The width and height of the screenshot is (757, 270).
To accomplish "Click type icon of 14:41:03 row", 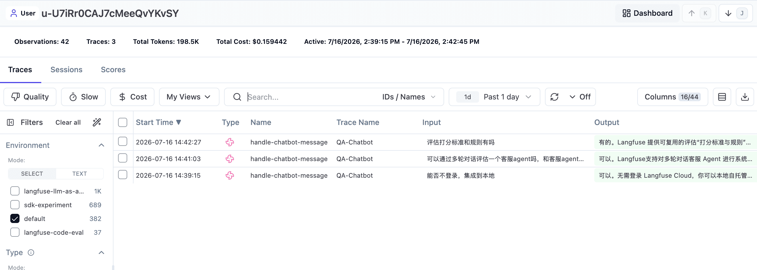I will tap(230, 159).
